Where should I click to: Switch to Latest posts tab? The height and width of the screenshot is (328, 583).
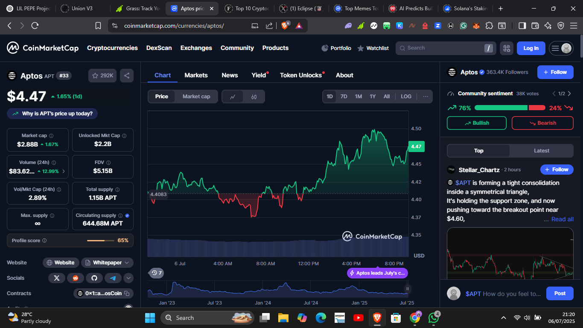coord(542,151)
